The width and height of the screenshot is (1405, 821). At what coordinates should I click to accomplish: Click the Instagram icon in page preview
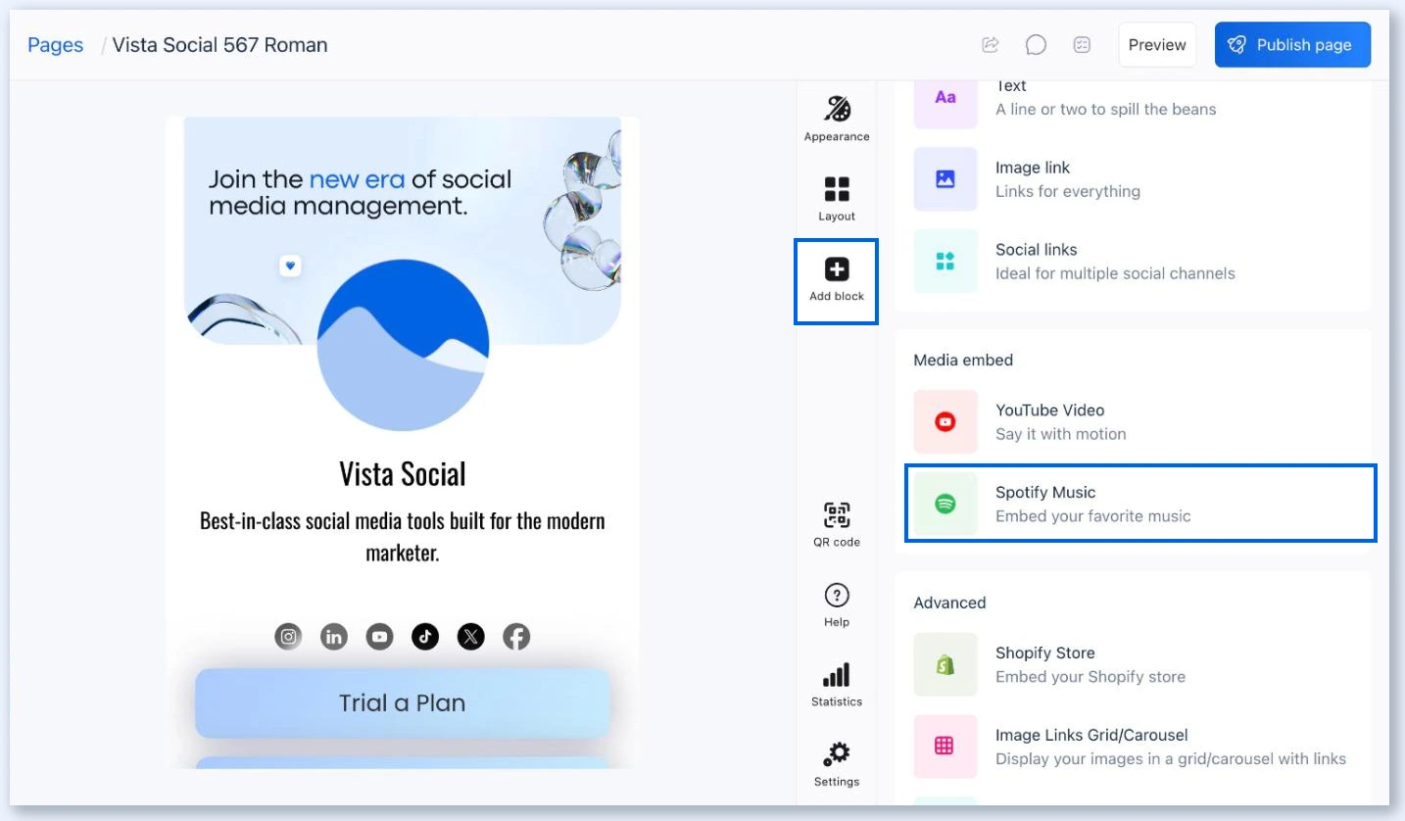(288, 637)
